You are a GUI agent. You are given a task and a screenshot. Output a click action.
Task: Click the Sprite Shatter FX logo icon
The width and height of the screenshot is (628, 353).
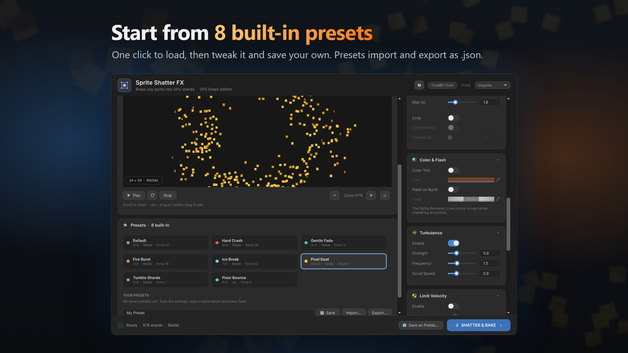124,85
